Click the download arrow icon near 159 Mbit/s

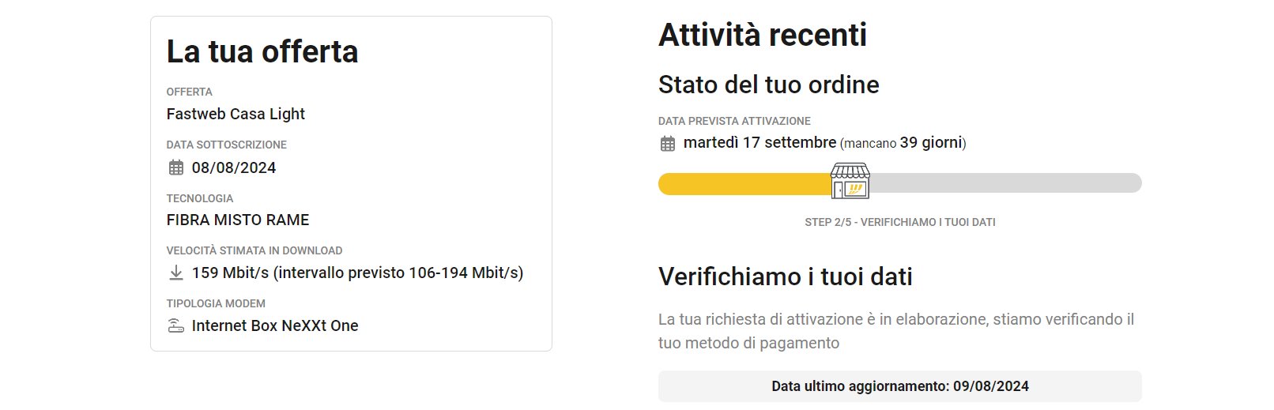(x=176, y=273)
